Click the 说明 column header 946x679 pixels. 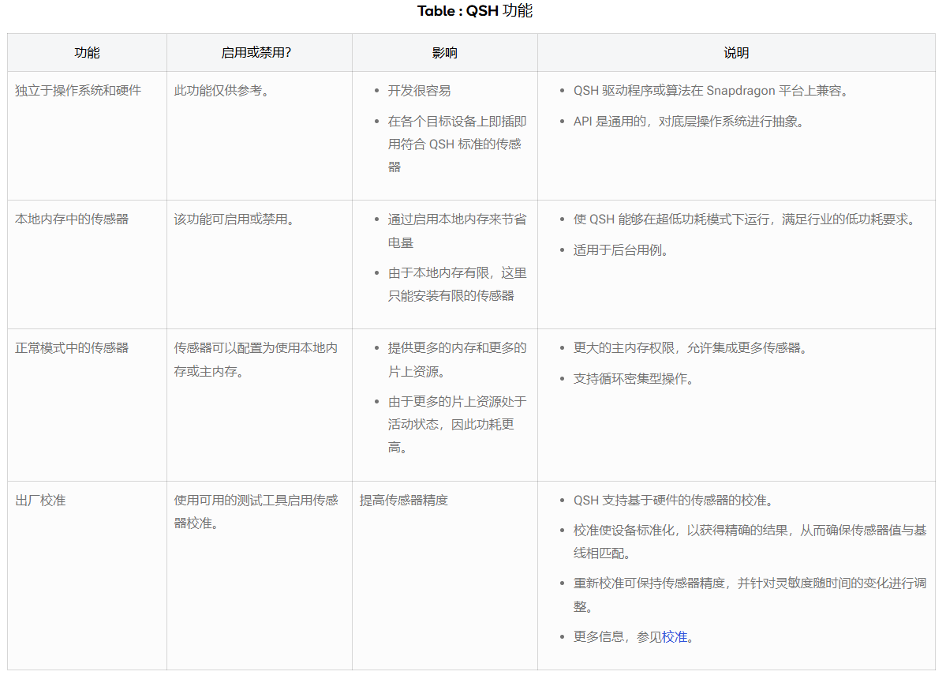click(736, 53)
